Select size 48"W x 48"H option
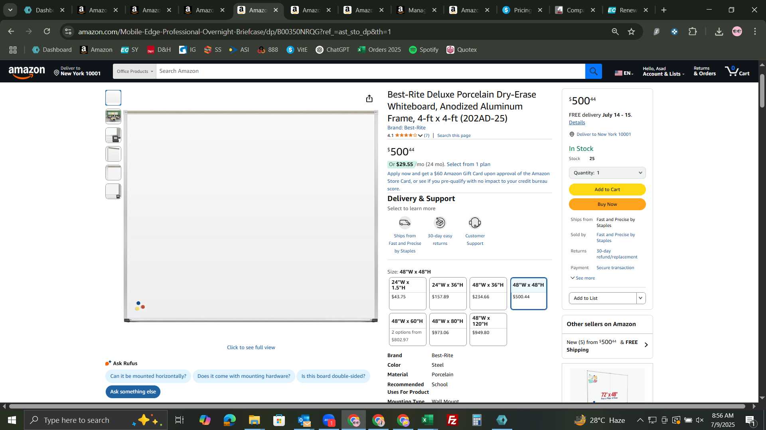Screen dimensions: 766x430 point(529,293)
